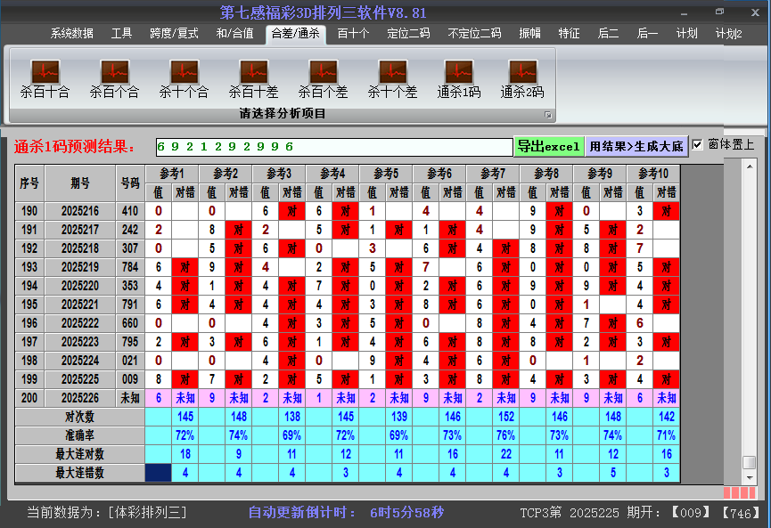Select the 合差/通杀 tab

[x=296, y=34]
